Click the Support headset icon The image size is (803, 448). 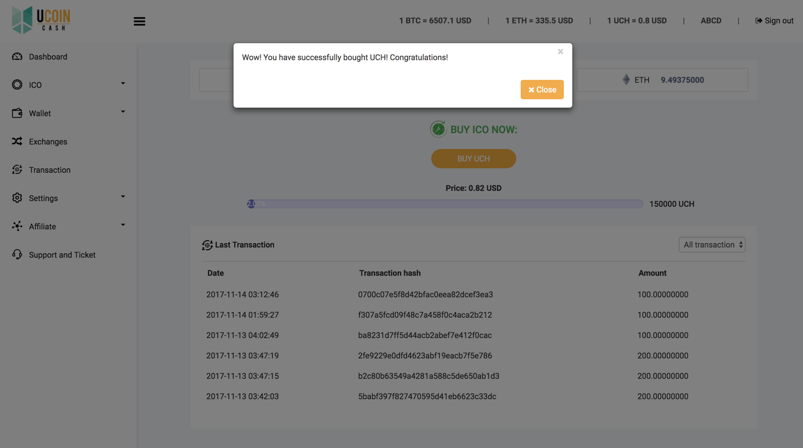[x=17, y=255]
